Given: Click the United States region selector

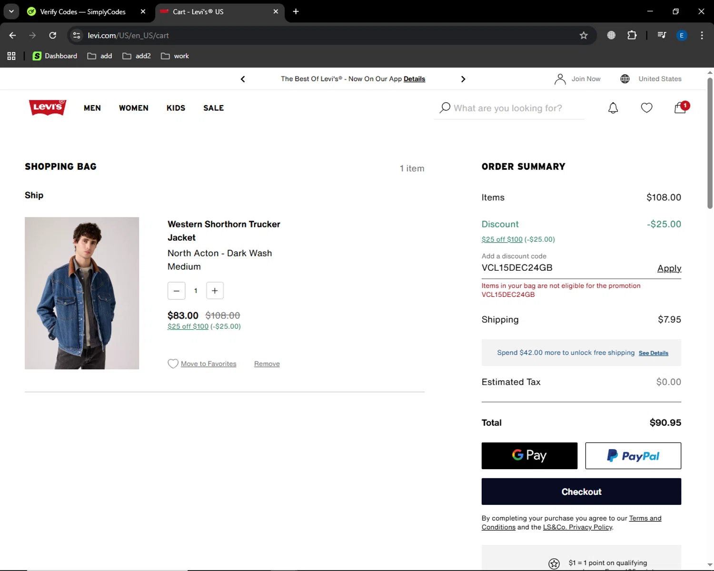Looking at the screenshot, I should (x=660, y=79).
